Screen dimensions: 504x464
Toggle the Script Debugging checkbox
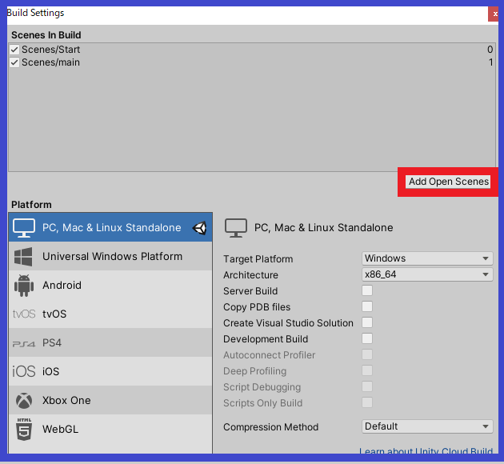pos(367,386)
